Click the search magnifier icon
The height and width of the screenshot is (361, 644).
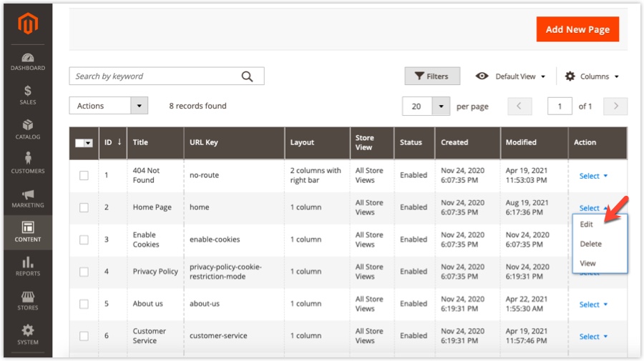click(x=248, y=76)
